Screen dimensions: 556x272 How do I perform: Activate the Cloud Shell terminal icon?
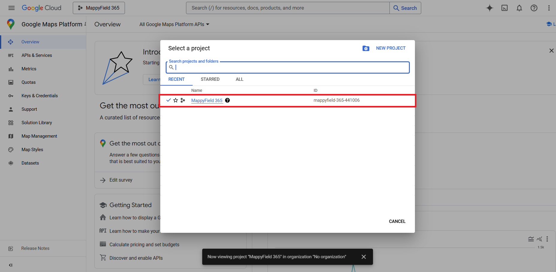coord(504,8)
